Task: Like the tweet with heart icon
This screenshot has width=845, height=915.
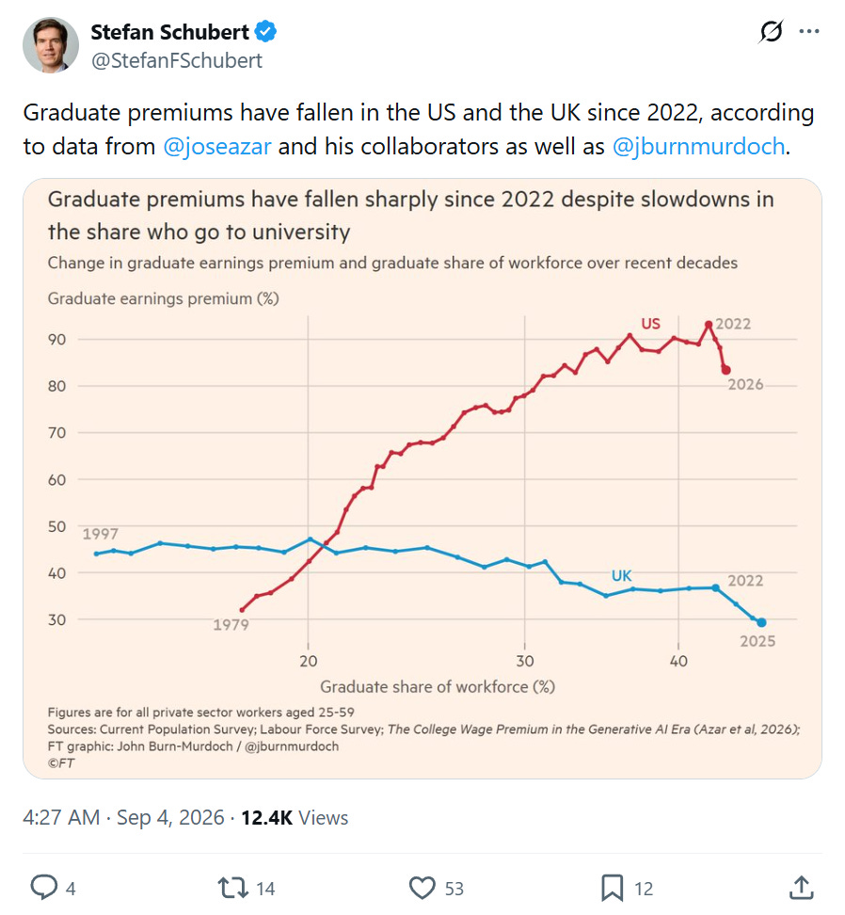Action: pos(422,888)
